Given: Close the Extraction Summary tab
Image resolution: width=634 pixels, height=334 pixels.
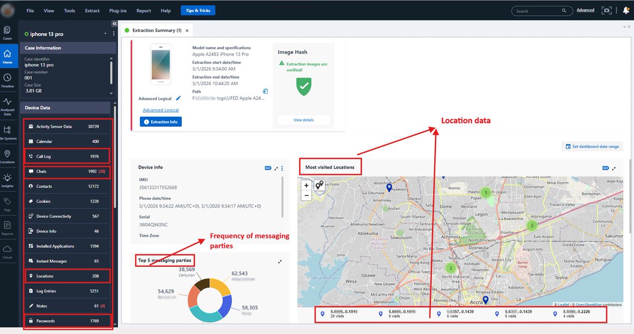Looking at the screenshot, I should click(187, 31).
